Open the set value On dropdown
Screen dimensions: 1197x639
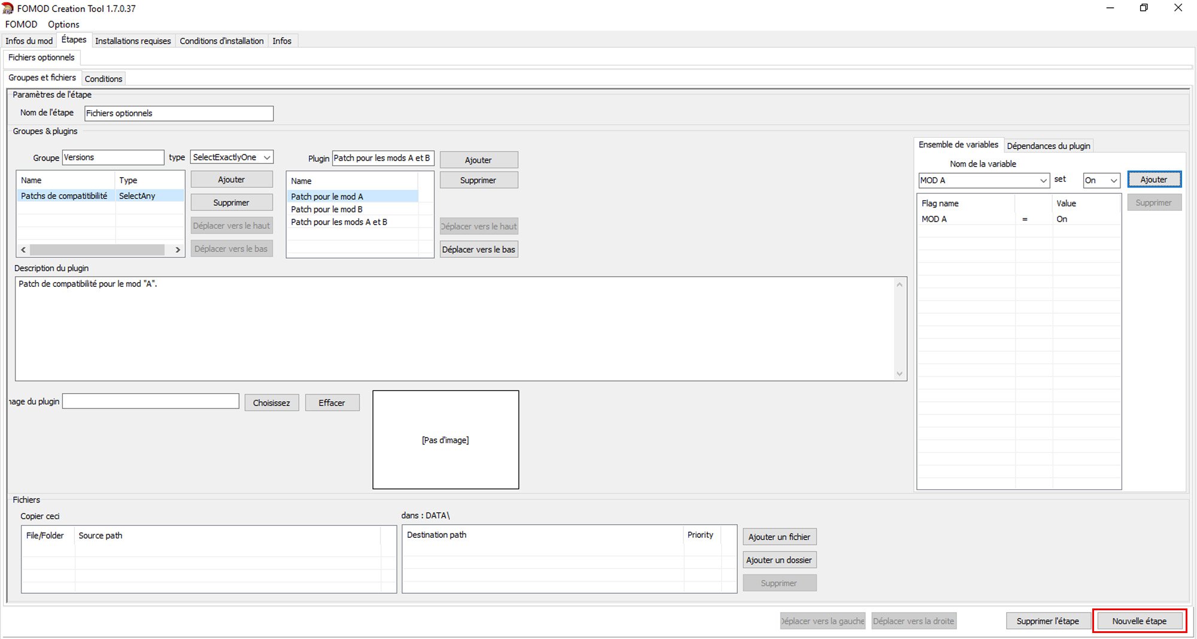click(1113, 180)
